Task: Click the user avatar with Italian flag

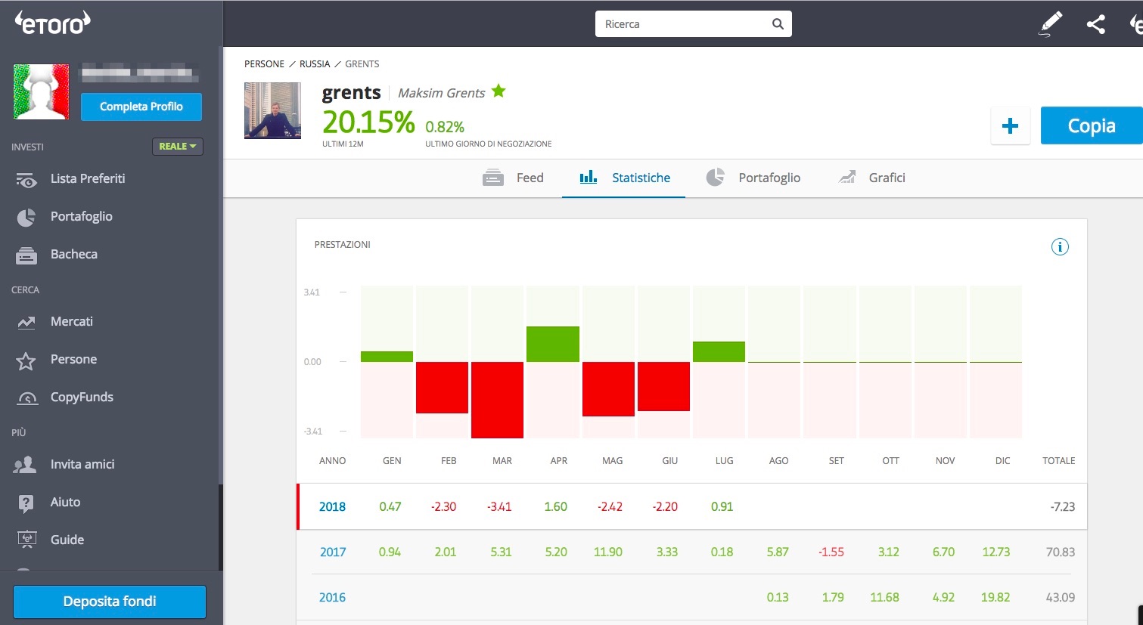Action: click(42, 91)
